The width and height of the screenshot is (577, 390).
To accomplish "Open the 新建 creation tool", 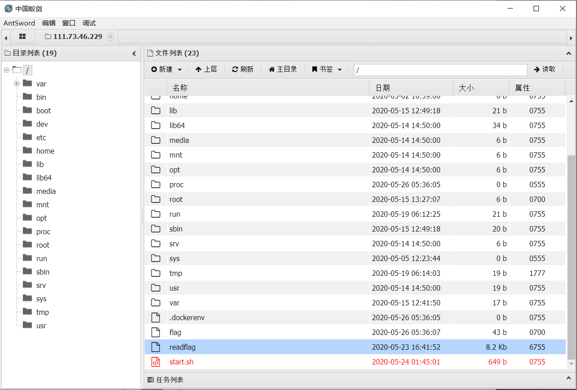I will [x=166, y=69].
